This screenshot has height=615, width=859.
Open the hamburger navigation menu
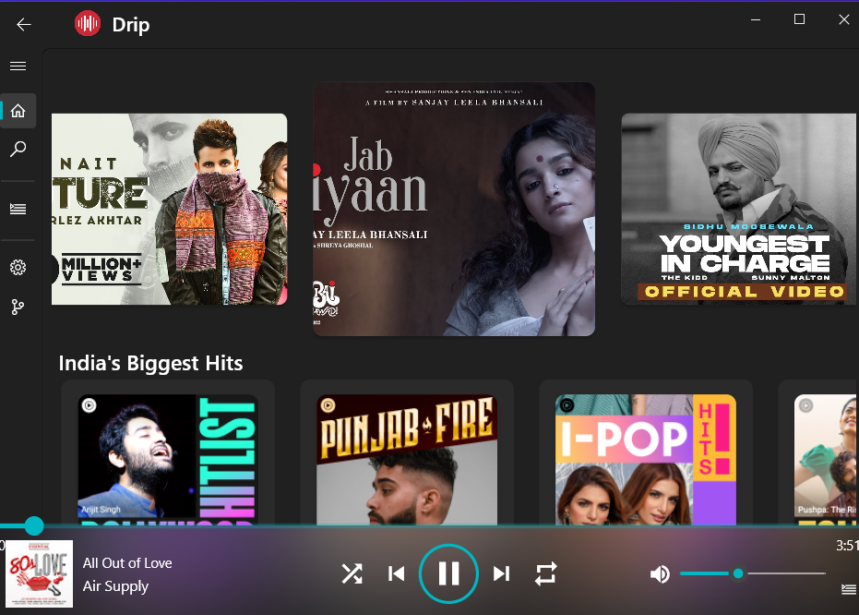click(18, 66)
